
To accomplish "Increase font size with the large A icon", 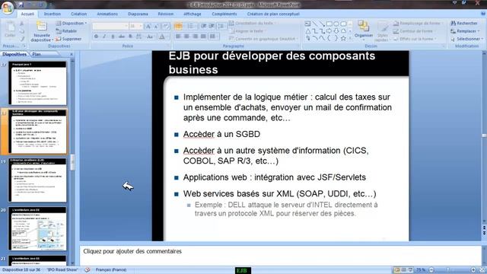I will [x=148, y=26].
